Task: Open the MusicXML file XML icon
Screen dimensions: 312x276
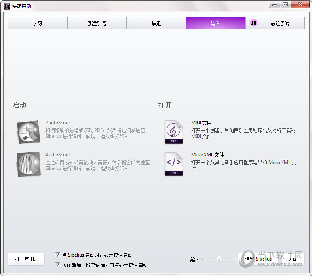Action: point(173,164)
